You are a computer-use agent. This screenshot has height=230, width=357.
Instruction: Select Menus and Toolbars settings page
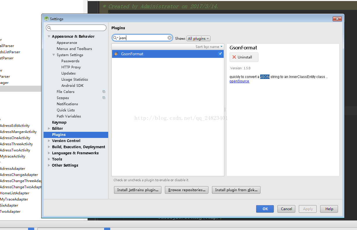74,49
